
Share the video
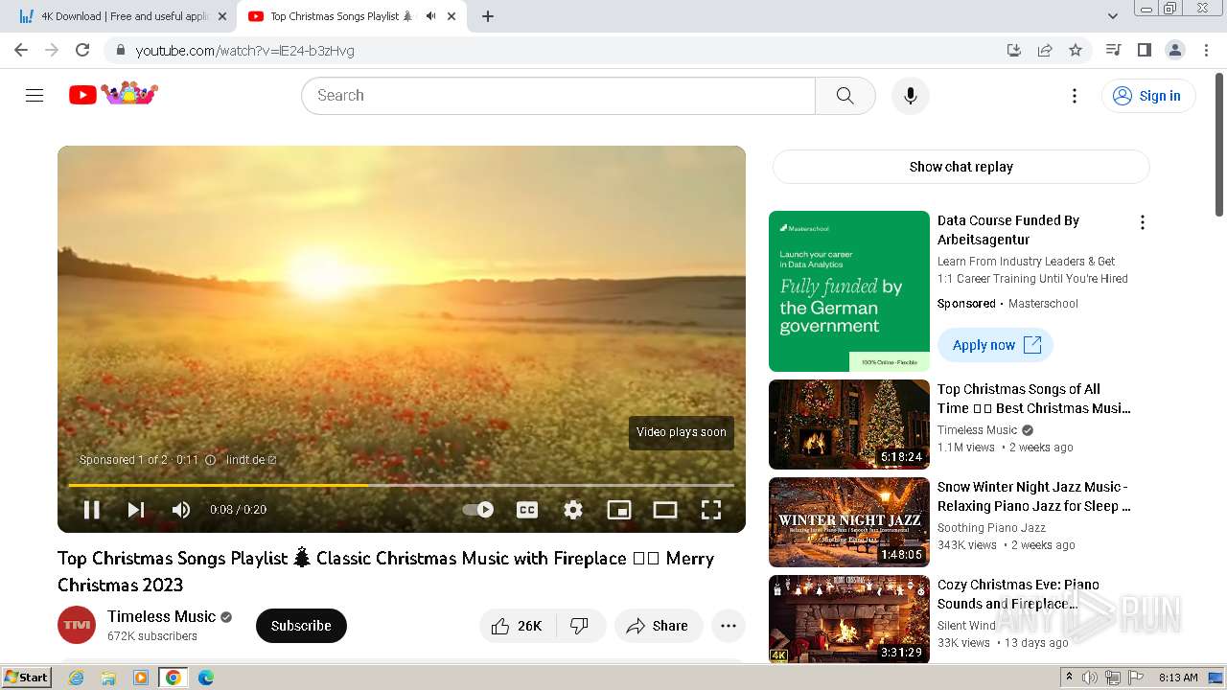click(659, 626)
